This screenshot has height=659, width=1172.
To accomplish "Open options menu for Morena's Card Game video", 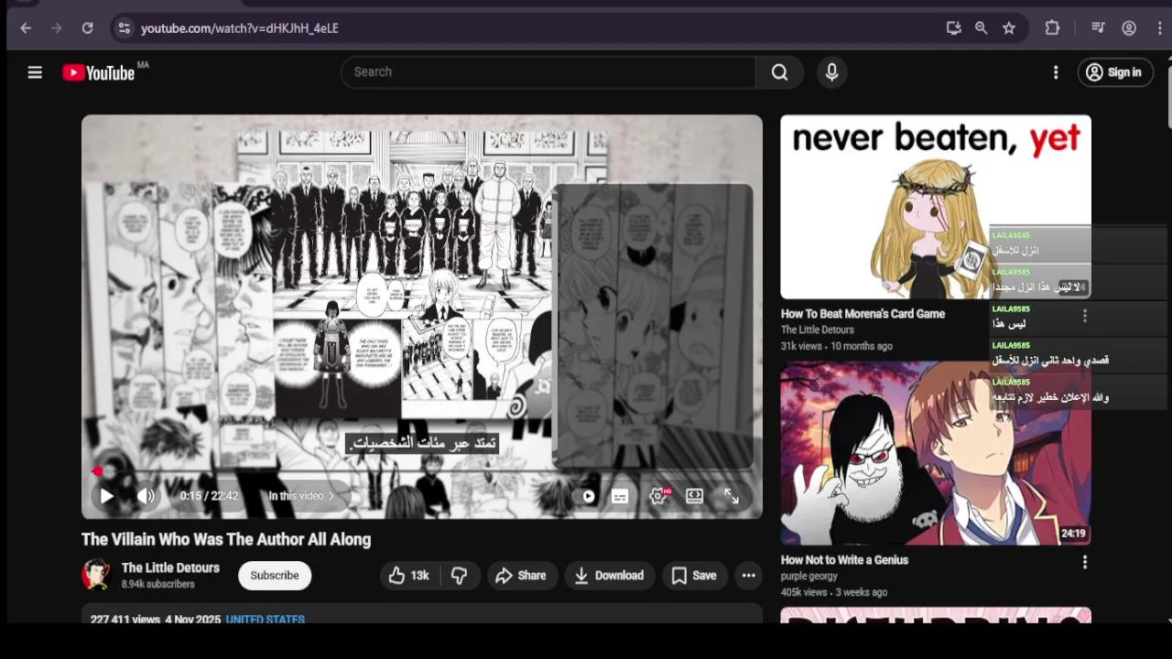I will tap(1085, 316).
